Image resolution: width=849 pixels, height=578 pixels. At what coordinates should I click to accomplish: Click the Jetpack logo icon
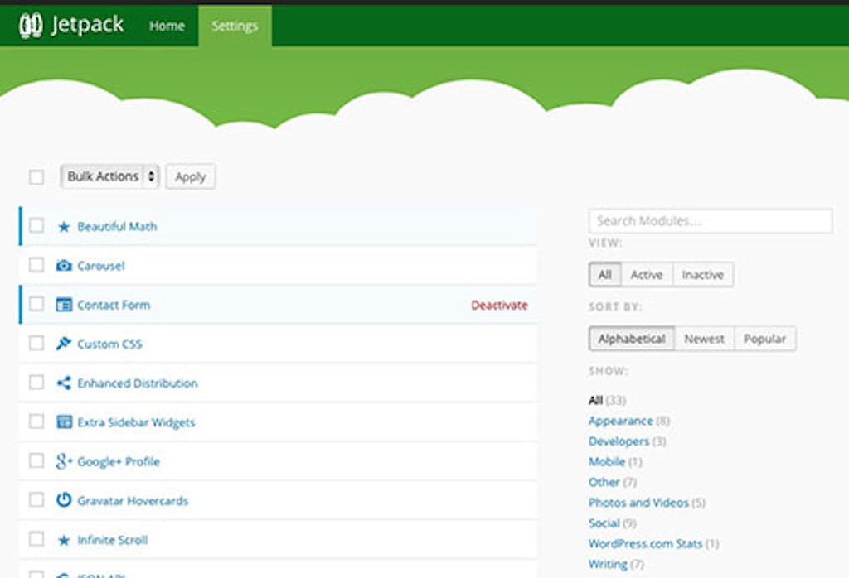click(30, 26)
